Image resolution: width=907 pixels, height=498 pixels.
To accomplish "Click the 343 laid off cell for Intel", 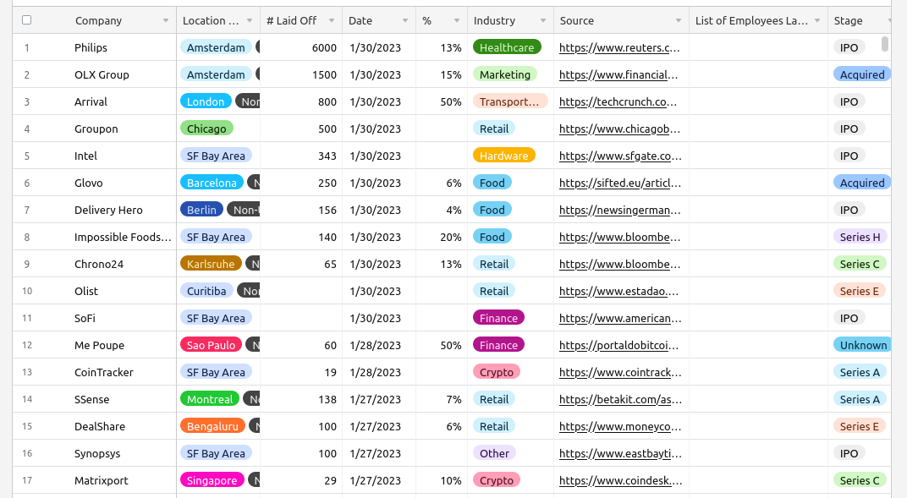I will tap(327, 156).
